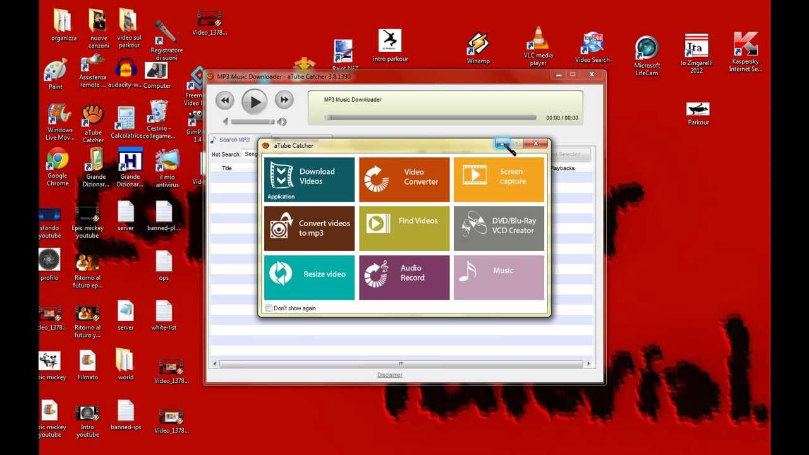Viewport: 809px width, 455px height.
Task: Select the Filmato desktop icon
Action: pyautogui.click(x=88, y=365)
